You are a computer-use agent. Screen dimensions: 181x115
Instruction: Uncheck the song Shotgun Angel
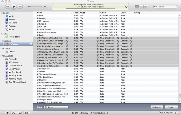pos(38,99)
